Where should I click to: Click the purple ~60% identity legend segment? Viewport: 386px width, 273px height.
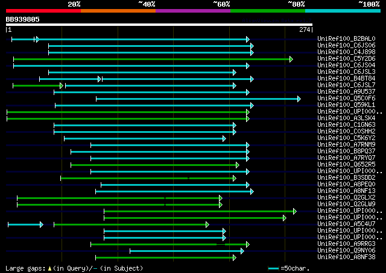point(193,11)
